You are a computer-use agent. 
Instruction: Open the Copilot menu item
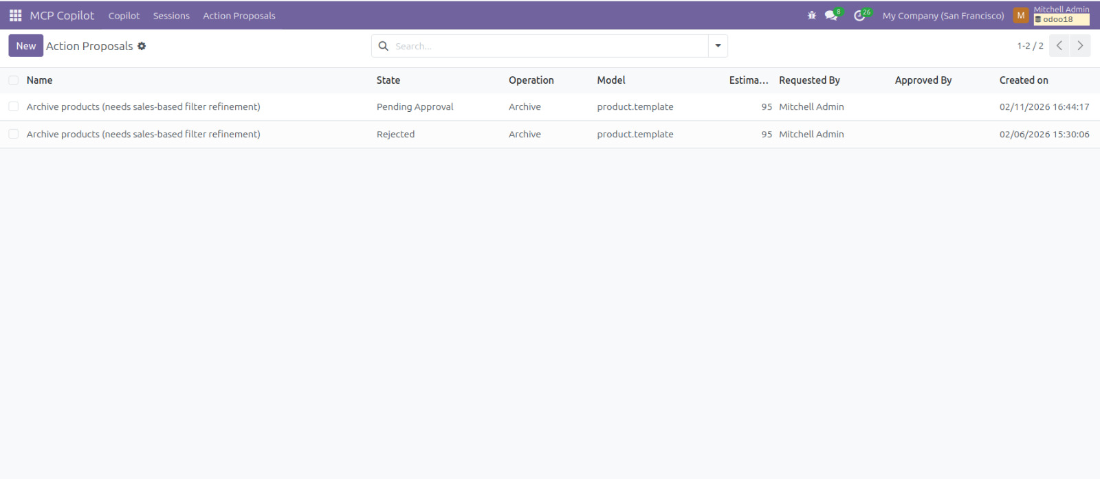pos(124,16)
